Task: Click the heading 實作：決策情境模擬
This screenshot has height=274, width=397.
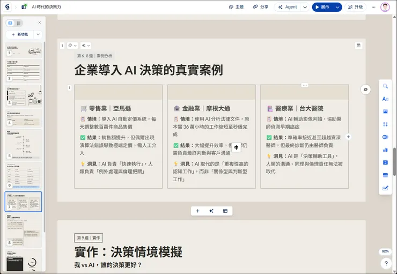Action: coord(128,252)
